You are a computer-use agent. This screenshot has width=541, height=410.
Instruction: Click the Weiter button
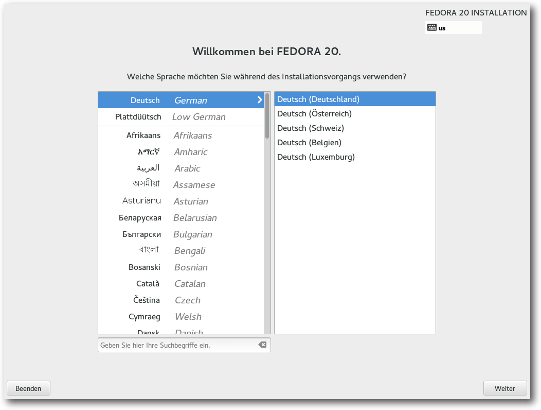[505, 388]
